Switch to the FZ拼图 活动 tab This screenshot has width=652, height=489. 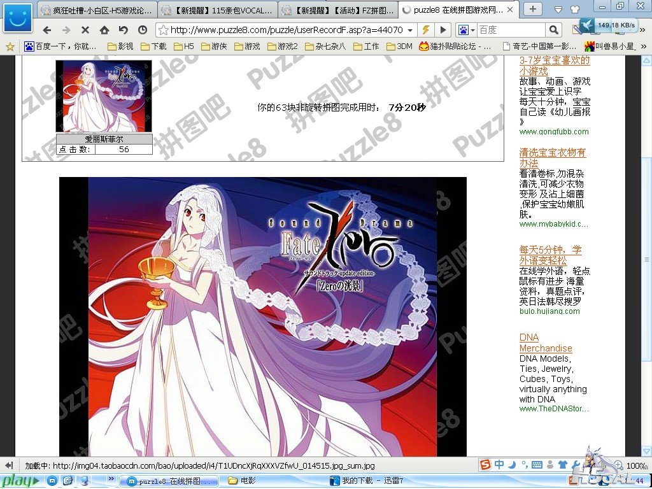pos(337,10)
